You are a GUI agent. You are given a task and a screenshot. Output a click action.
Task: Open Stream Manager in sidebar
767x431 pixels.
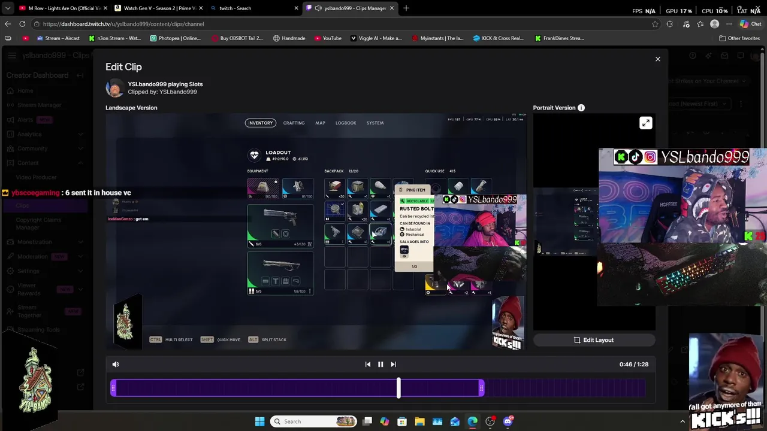39,105
